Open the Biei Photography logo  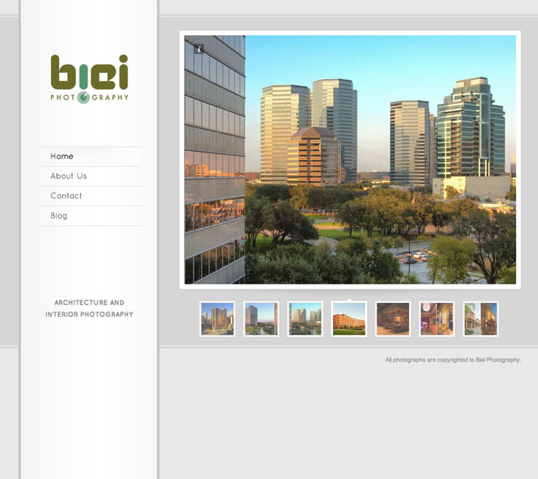point(89,79)
